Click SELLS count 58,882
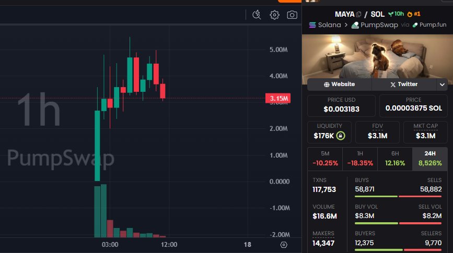The image size is (453, 253). (x=431, y=189)
